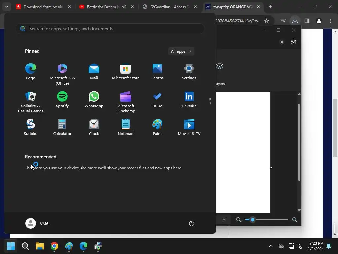This screenshot has width=338, height=254.
Task: Open the To Do app
Action: 157,100
